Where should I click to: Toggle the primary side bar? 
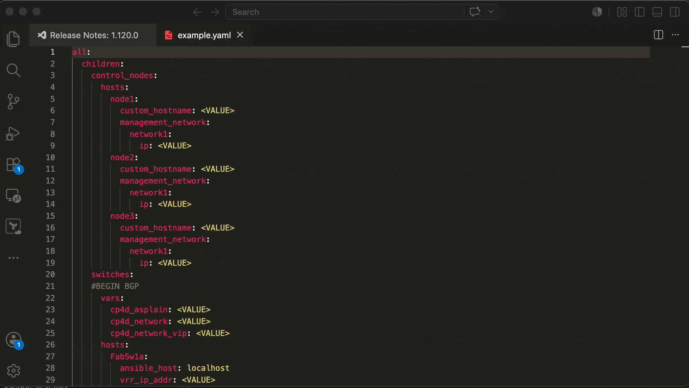(640, 12)
